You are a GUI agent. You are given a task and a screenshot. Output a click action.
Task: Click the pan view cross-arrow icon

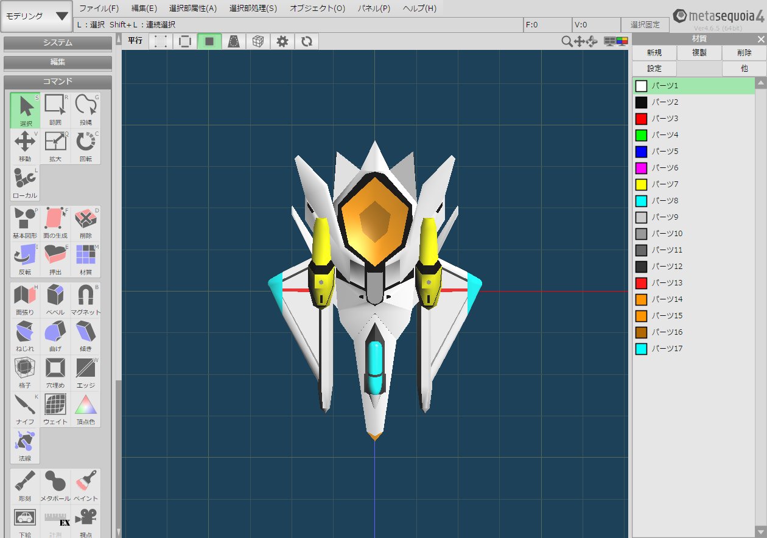click(579, 41)
